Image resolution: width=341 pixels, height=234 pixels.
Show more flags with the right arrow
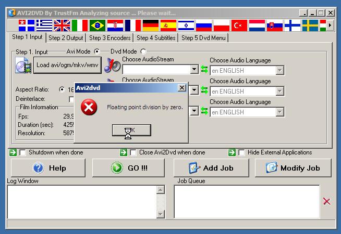(330, 25)
